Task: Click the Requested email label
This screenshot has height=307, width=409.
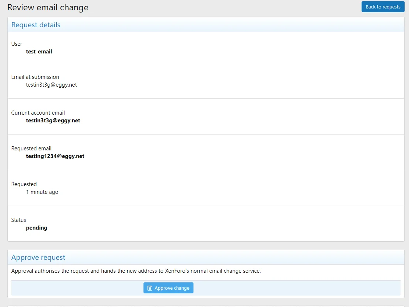Action: click(31, 149)
